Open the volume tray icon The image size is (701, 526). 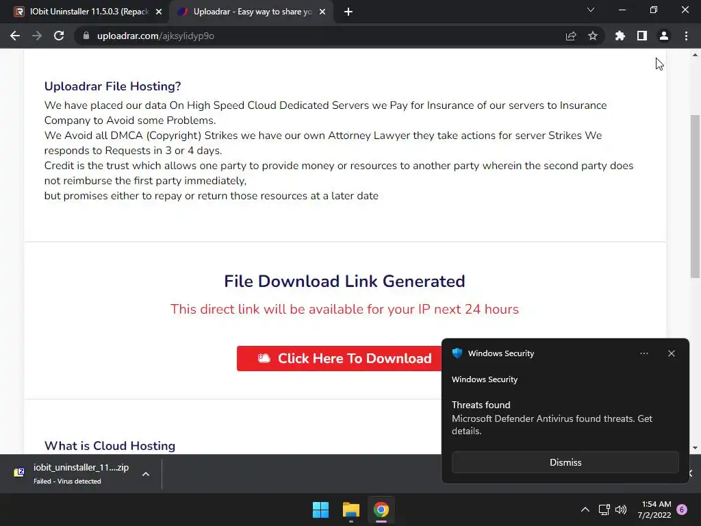click(x=621, y=510)
